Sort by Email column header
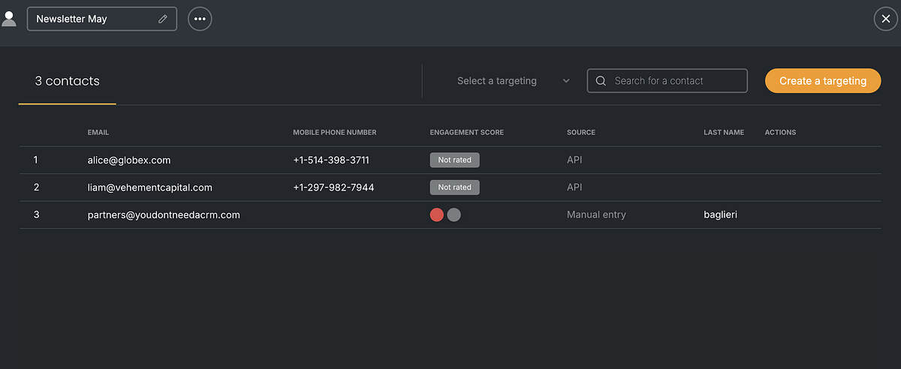Screen dimensions: 901x369 [x=98, y=133]
